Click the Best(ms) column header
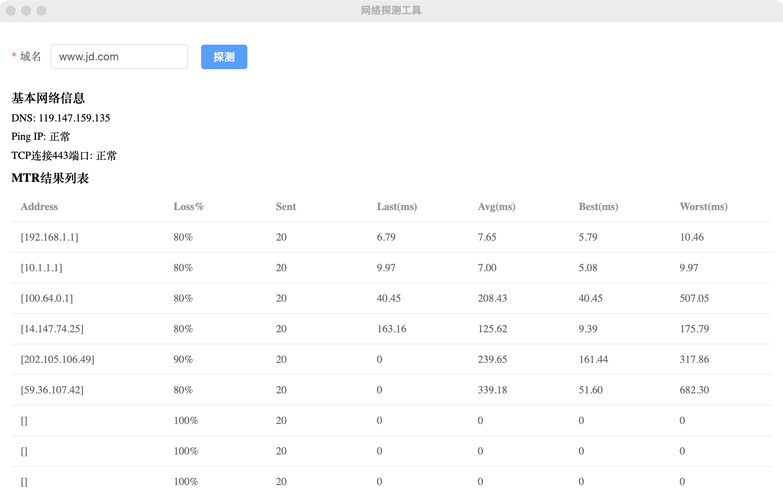This screenshot has height=495, width=783. coord(598,207)
